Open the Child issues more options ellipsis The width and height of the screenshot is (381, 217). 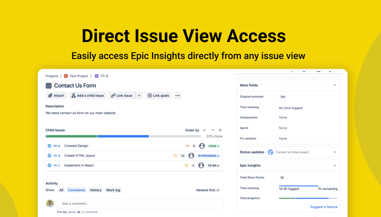(213, 130)
